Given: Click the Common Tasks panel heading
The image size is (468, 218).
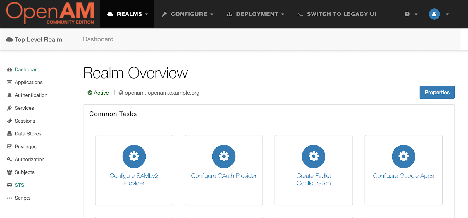Looking at the screenshot, I should [113, 114].
